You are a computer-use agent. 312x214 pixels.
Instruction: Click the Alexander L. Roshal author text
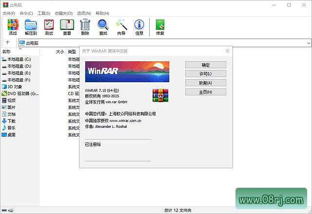pos(111,126)
